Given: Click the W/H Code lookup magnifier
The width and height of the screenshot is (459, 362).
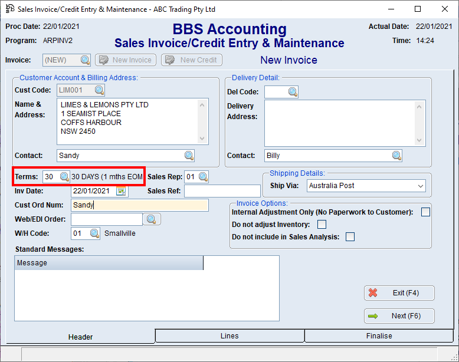Looking at the screenshot, I should pos(95,233).
